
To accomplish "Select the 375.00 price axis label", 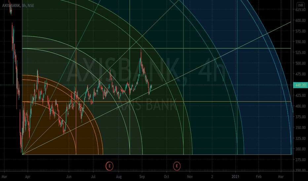I will pyautogui.click(x=300, y=117).
